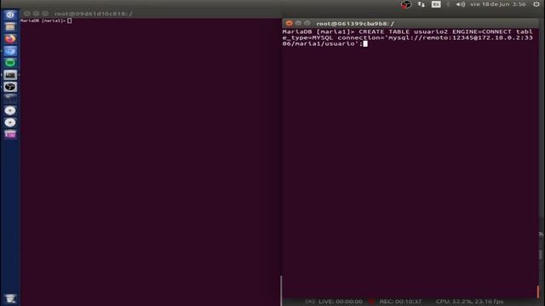Click the 'CPU: 52.2%, 25.16 fps' status
This screenshot has height=306, width=545.
469,302
